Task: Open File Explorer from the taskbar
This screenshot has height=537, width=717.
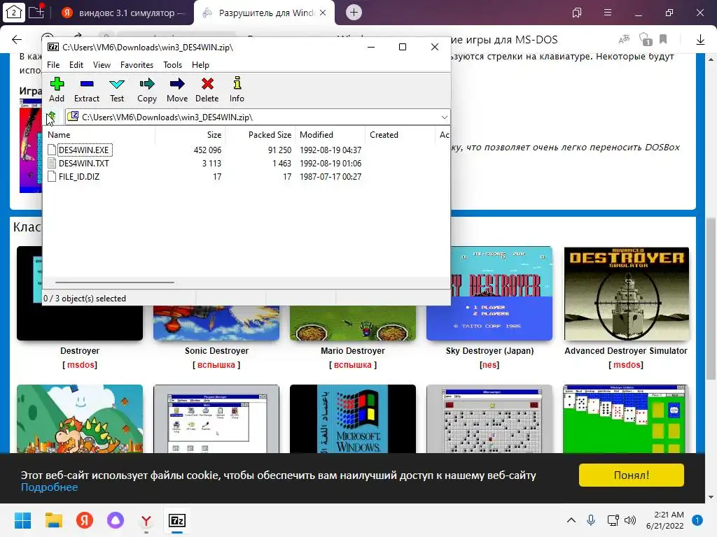Action: (53, 520)
